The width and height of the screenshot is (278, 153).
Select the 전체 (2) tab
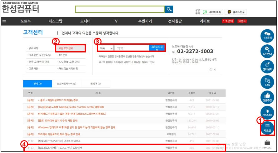[37, 84]
